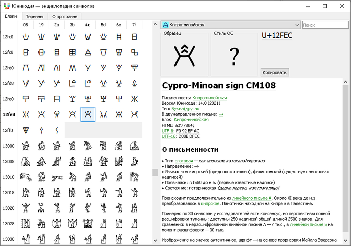Click the grid scrollbar down arrow
The height and width of the screenshot is (246, 351).
tap(155, 241)
